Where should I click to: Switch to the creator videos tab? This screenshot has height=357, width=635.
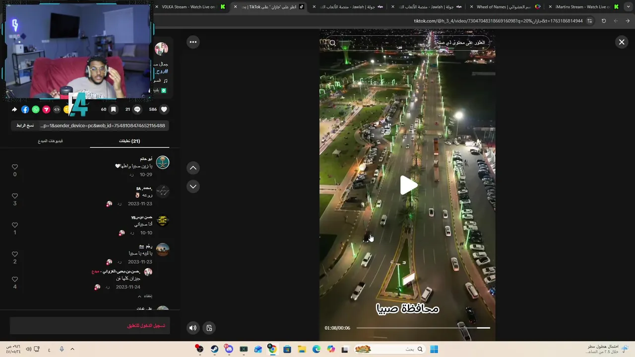point(50,141)
